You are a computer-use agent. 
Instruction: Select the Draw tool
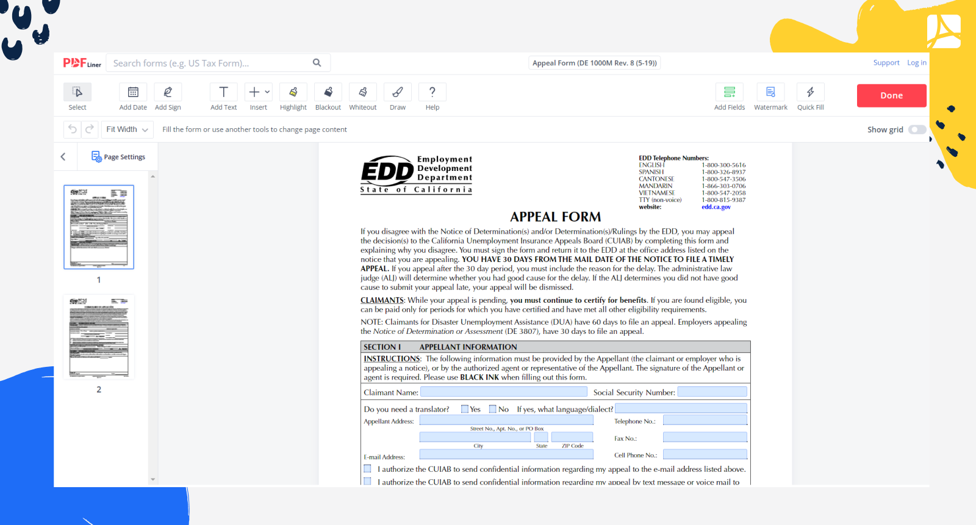pyautogui.click(x=397, y=92)
